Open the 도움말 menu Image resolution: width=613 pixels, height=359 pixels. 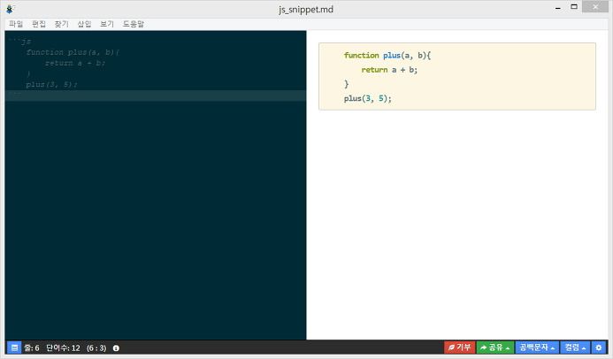point(134,24)
